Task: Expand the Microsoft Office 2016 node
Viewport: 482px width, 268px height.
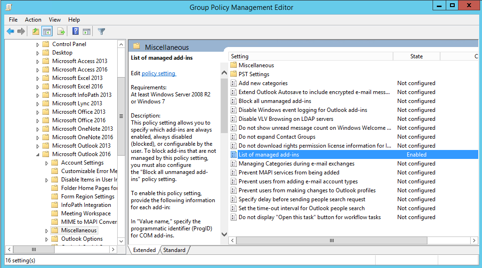Action: [38, 121]
